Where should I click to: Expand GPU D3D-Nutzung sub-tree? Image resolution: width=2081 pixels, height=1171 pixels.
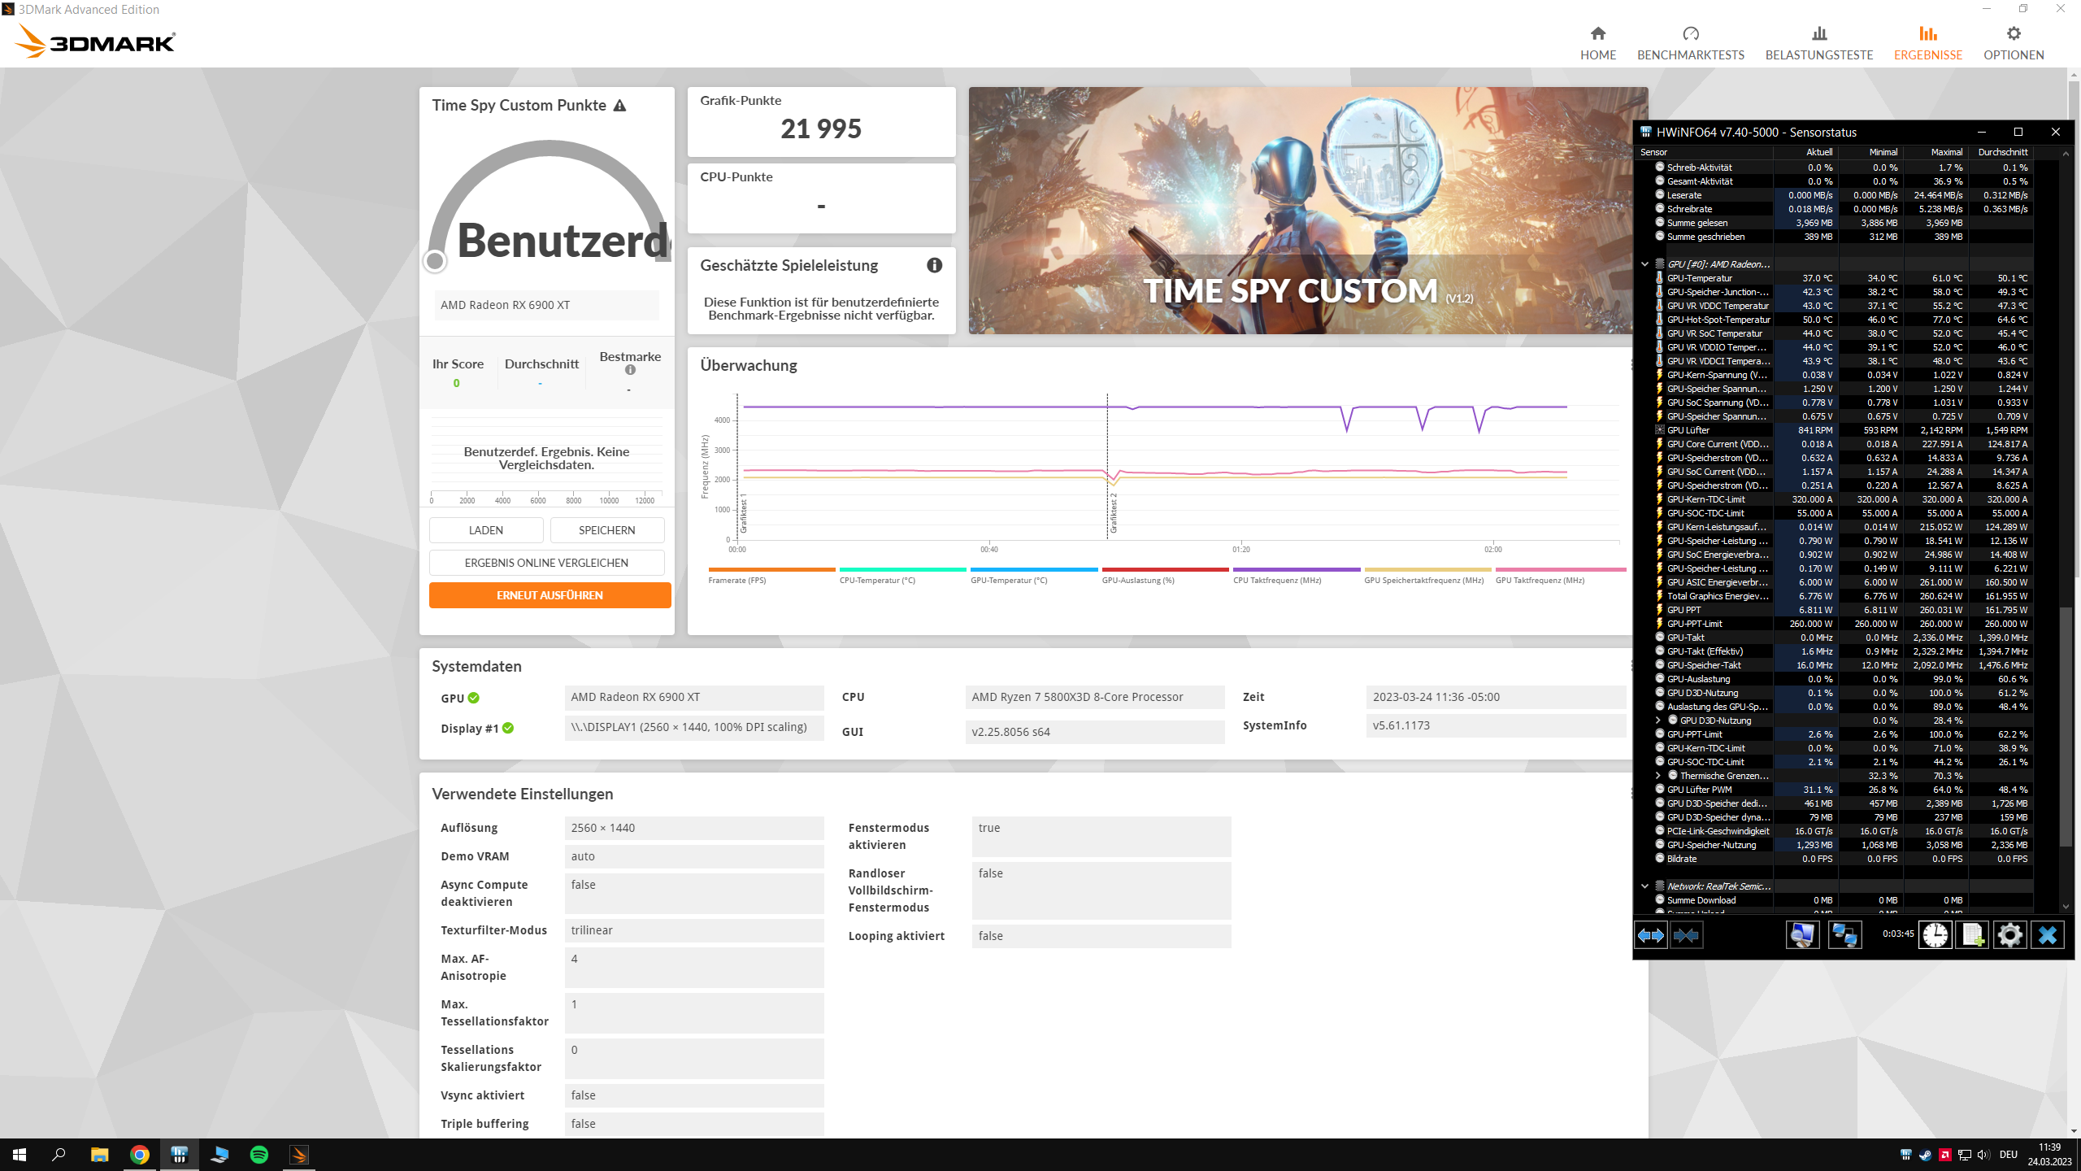[1657, 720]
